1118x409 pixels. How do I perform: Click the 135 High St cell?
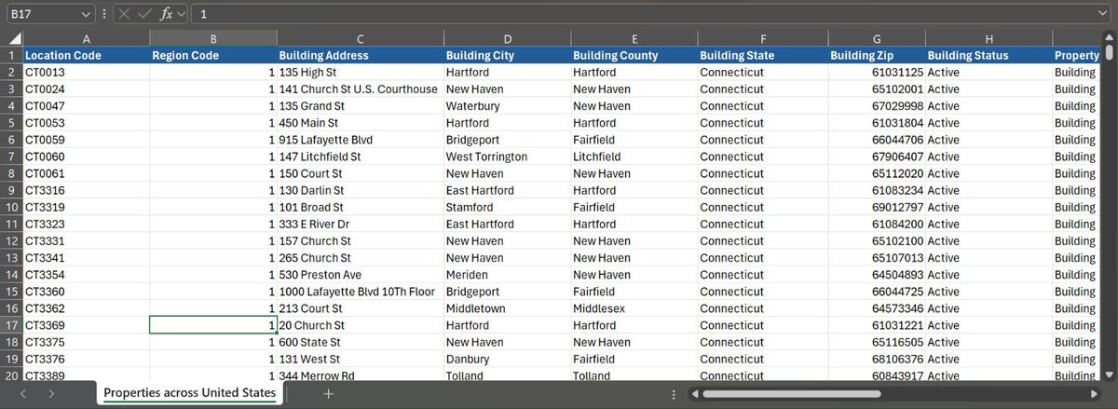pyautogui.click(x=360, y=72)
